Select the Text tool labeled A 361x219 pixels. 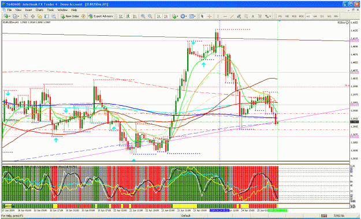[x=253, y=16]
